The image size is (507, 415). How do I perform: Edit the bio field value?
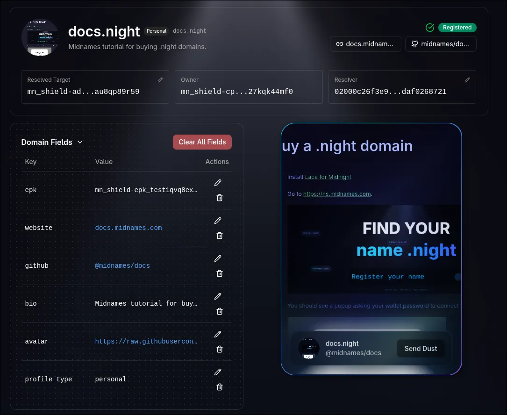(218, 296)
